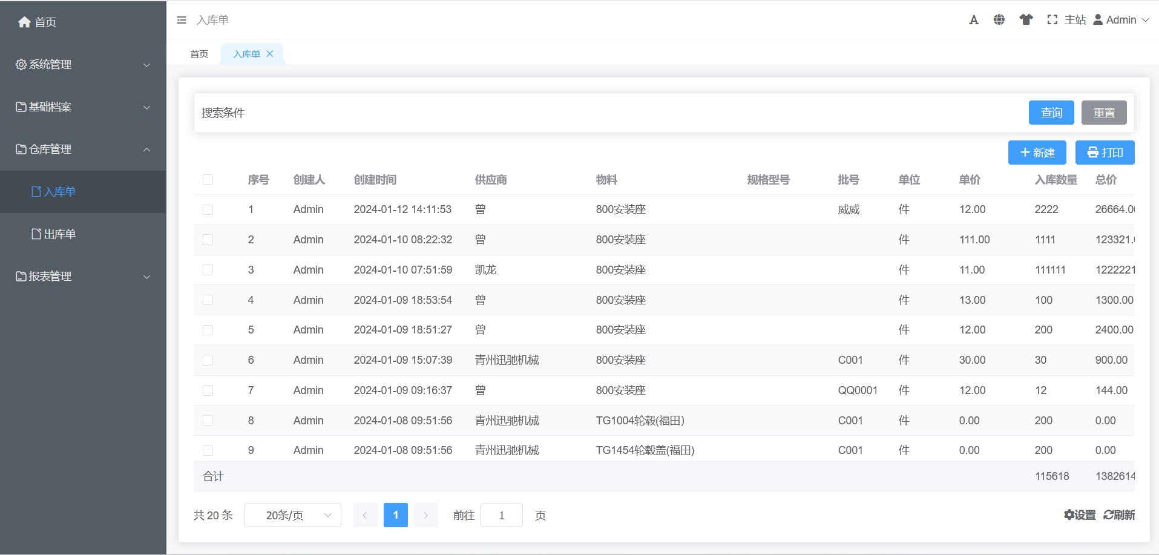Click the 刷新 refresh control

(x=1119, y=515)
